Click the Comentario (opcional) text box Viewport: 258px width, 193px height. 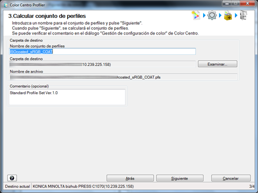(67, 97)
